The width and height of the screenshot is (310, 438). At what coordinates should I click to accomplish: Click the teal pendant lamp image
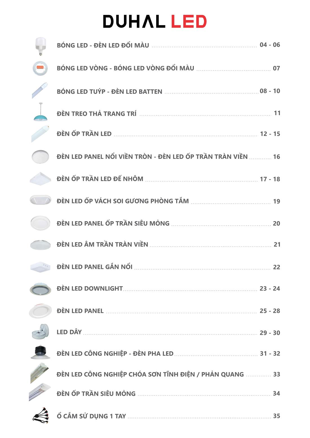[x=41, y=112]
